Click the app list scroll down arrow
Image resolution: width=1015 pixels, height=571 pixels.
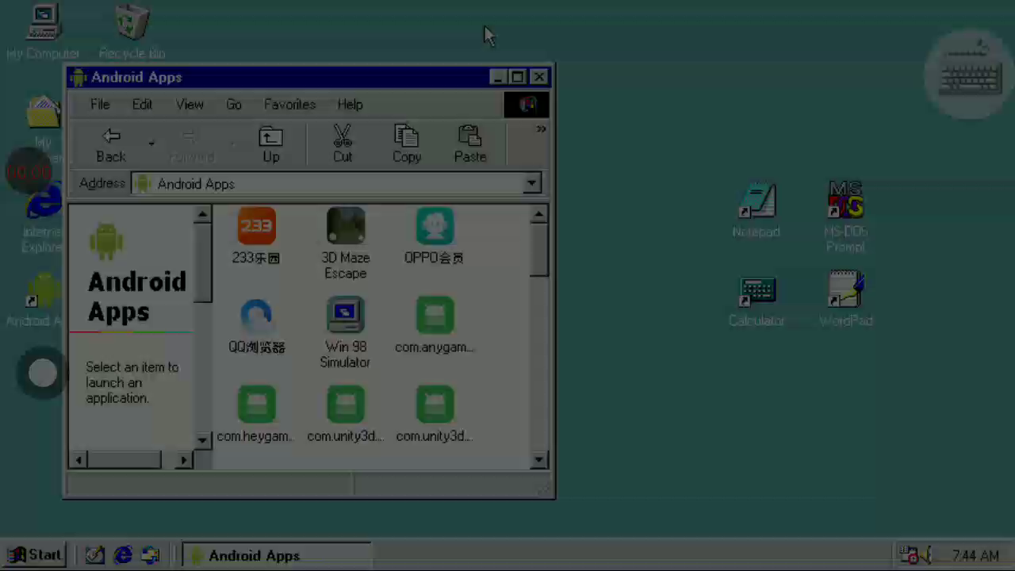pyautogui.click(x=539, y=459)
